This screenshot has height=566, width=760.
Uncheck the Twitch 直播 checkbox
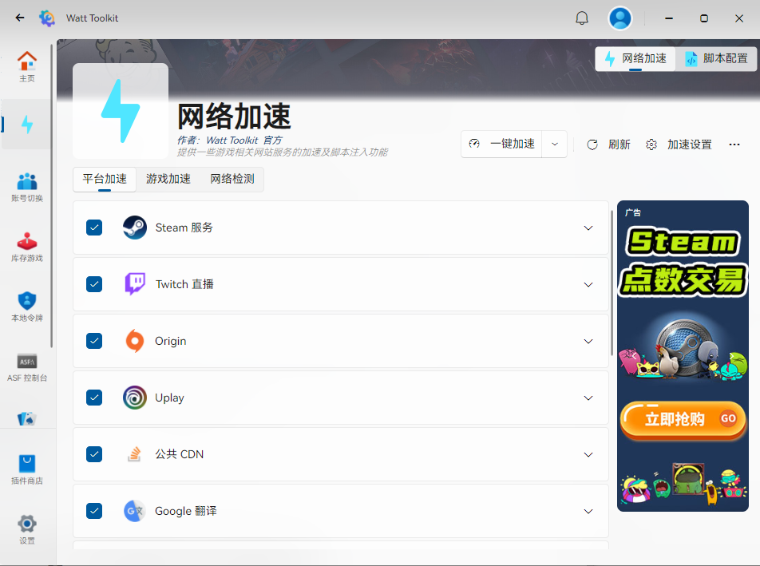[x=94, y=284]
